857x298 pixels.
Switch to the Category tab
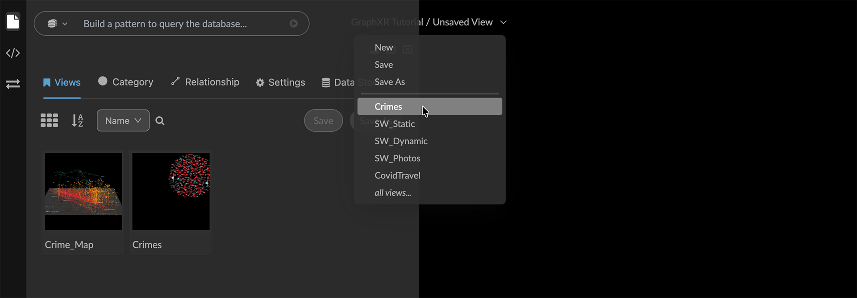[125, 82]
